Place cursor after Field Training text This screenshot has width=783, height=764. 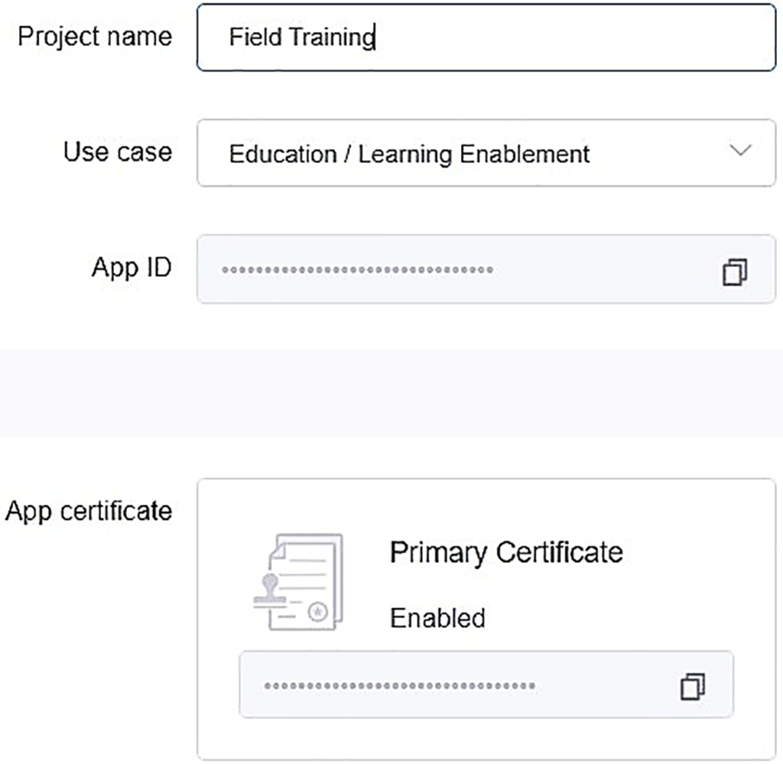(375, 37)
